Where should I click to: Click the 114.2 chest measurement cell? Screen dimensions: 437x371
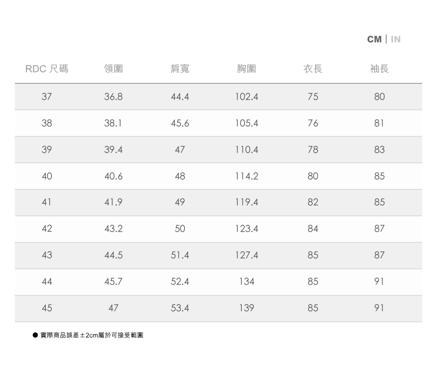pos(246,176)
